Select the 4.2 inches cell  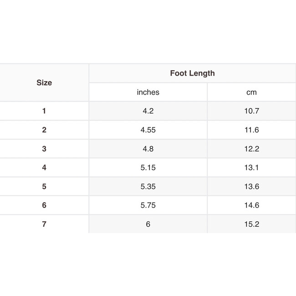(148, 111)
